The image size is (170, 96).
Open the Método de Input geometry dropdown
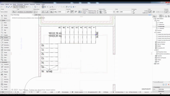[35, 12]
